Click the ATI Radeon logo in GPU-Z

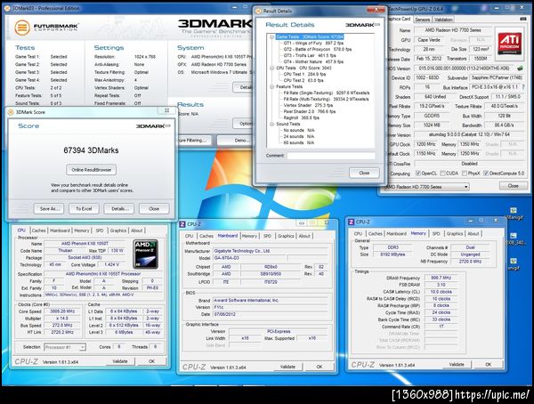coord(510,43)
